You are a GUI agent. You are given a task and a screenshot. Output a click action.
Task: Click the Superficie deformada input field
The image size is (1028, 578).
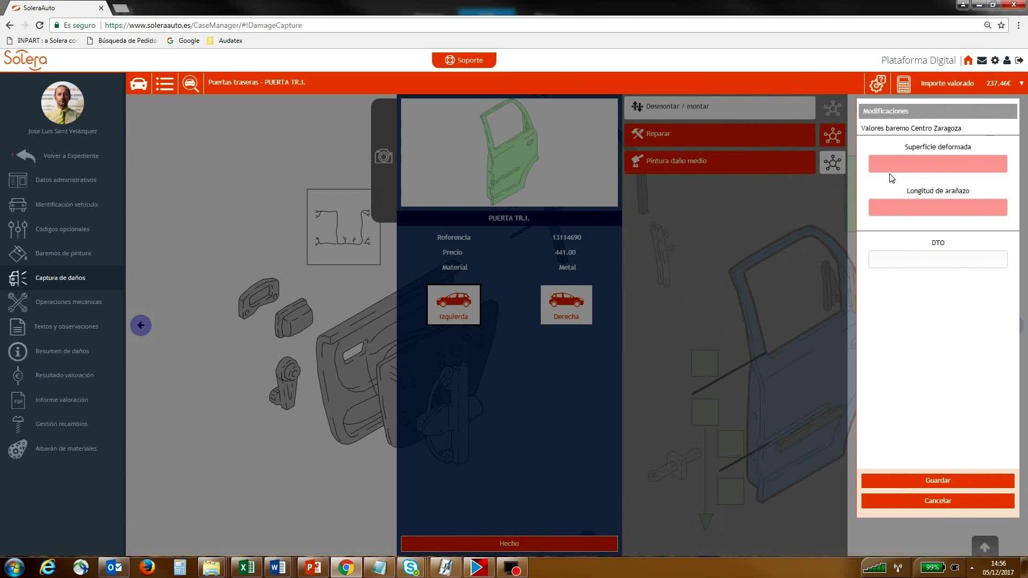pyautogui.click(x=938, y=164)
